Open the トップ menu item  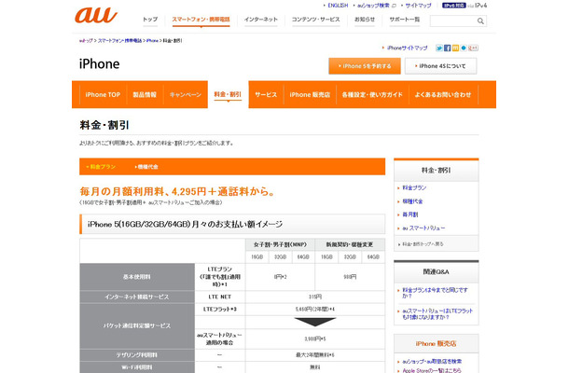150,20
